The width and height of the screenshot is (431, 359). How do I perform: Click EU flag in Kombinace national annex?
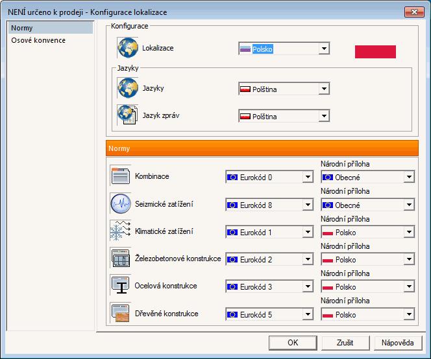pos(328,178)
